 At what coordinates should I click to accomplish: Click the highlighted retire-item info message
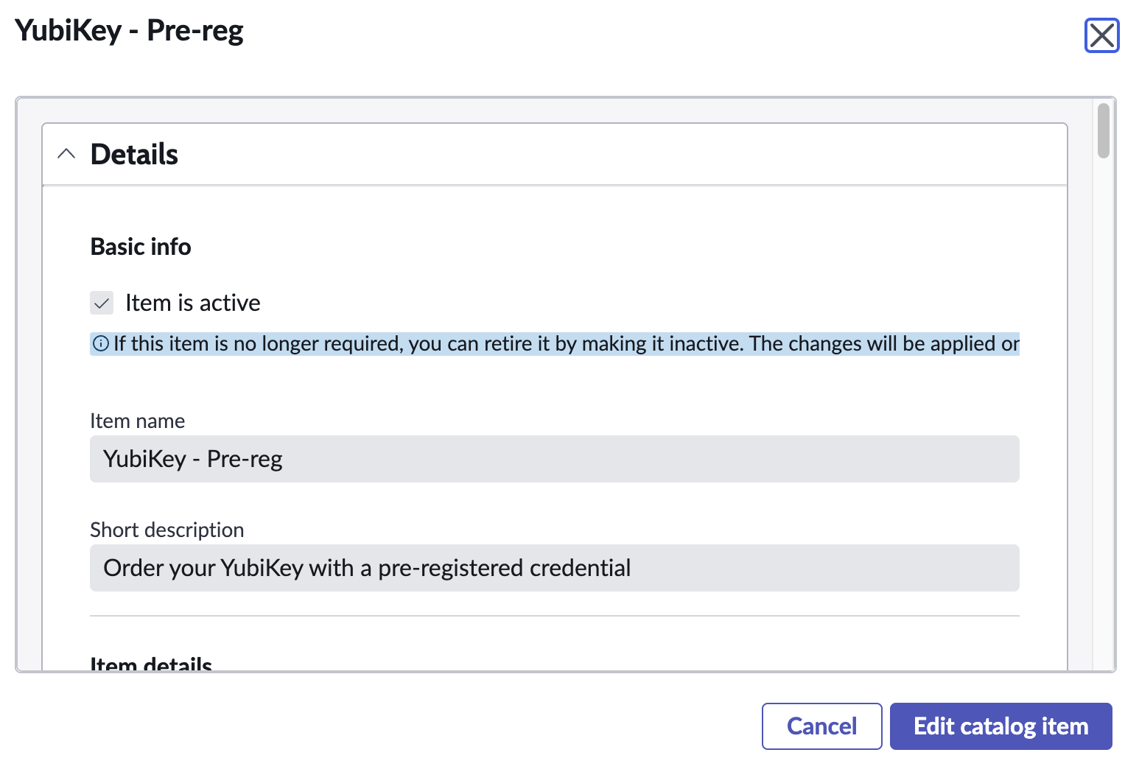click(555, 343)
